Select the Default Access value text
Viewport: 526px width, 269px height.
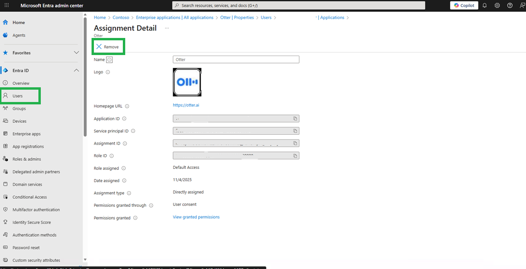[x=186, y=167]
